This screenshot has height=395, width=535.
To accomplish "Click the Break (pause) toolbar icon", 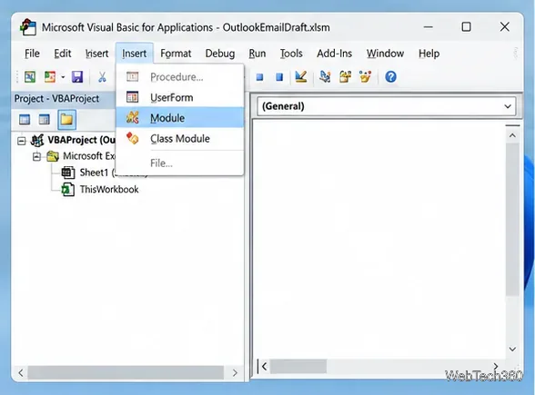I will click(259, 77).
